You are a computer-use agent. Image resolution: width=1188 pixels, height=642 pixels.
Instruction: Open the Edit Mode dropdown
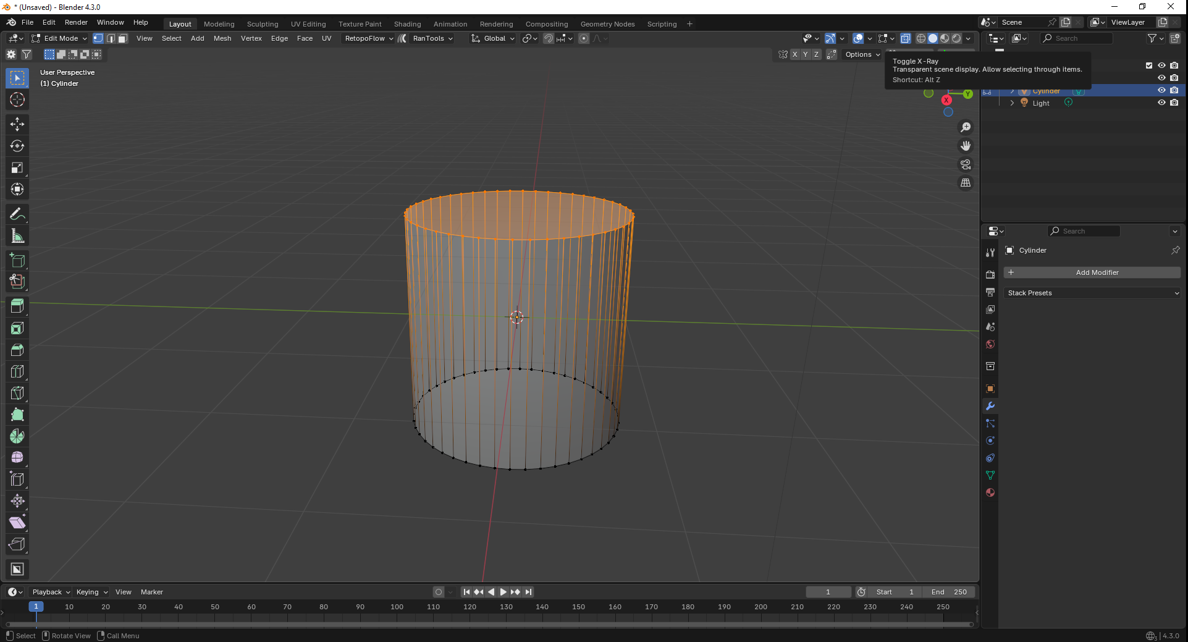[60, 38]
